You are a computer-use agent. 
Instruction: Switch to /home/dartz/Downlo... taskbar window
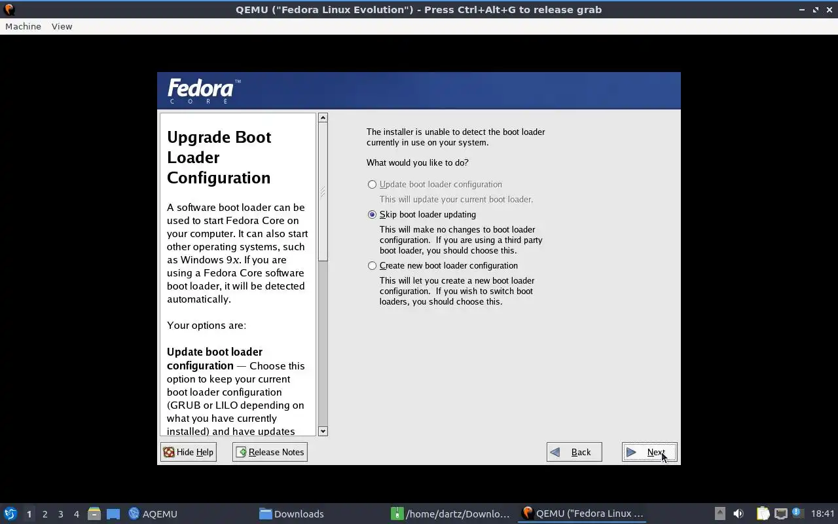pos(450,514)
